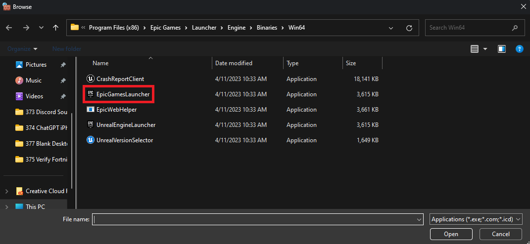Image resolution: width=530 pixels, height=244 pixels.
Task: Sort files by Date modified column
Action: (x=234, y=63)
